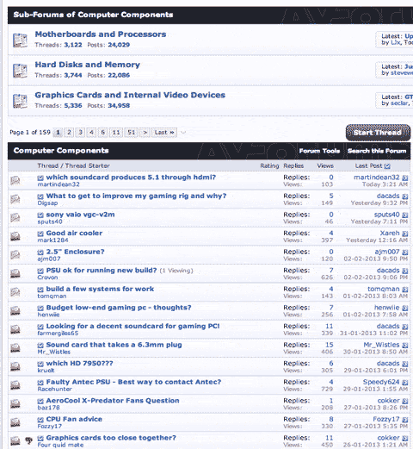413x449 pixels.
Task: Open thread 'Budget low-end gaming pc - thoughts?'
Action: pyautogui.click(x=119, y=308)
